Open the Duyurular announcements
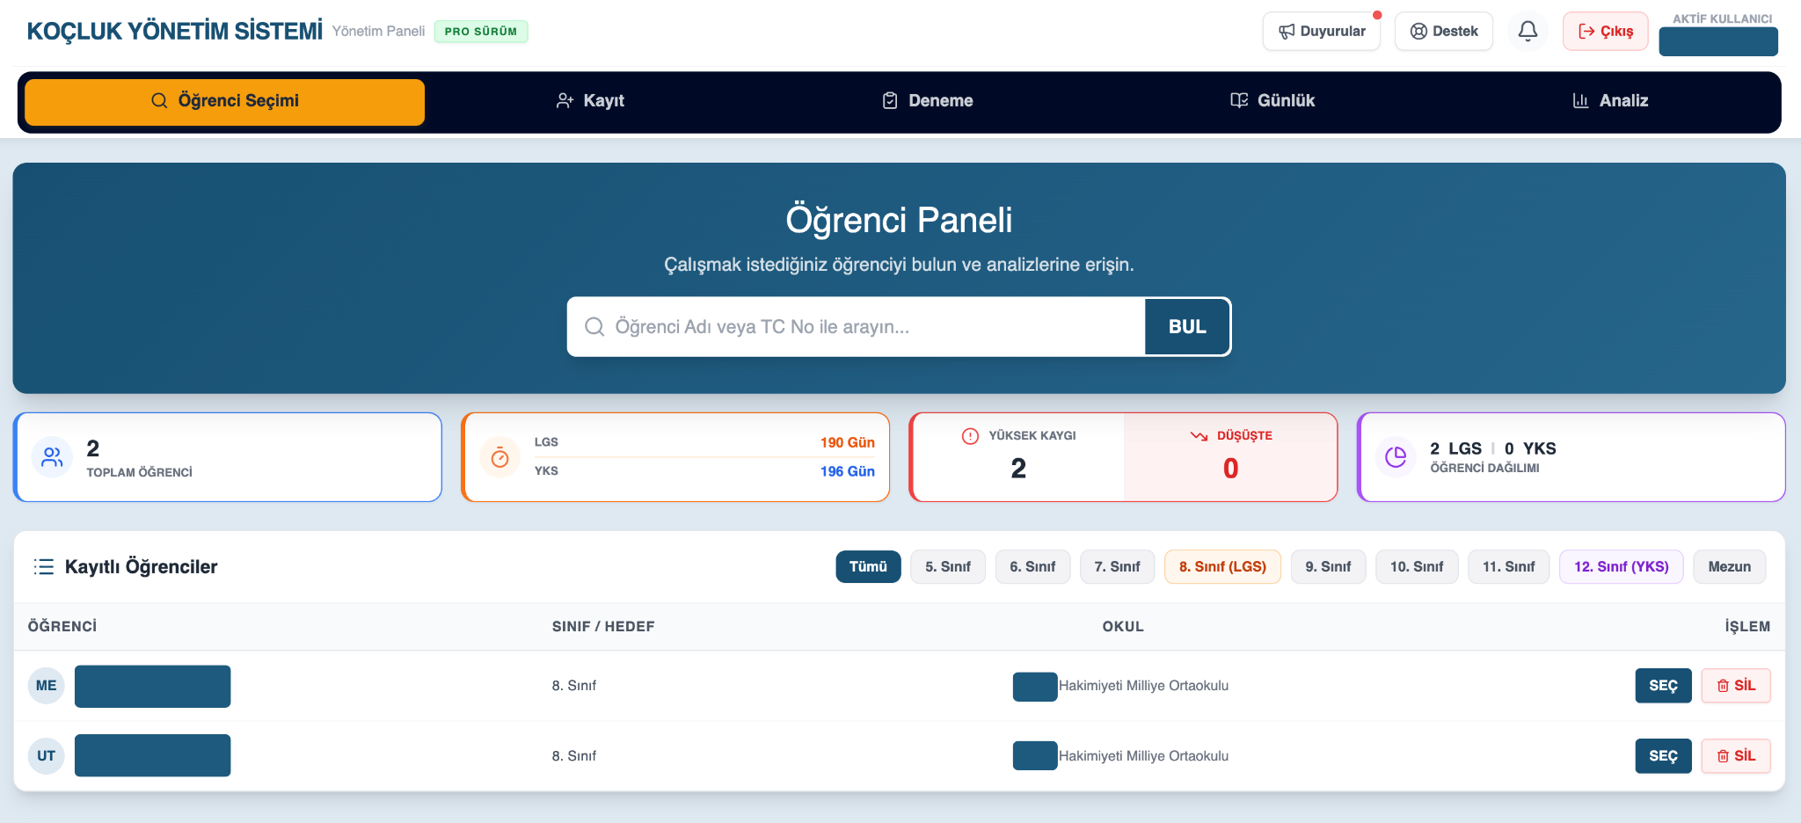This screenshot has width=1801, height=823. (1322, 32)
